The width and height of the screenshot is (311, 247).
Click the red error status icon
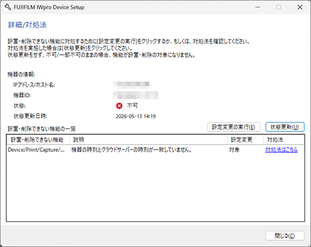click(x=119, y=106)
